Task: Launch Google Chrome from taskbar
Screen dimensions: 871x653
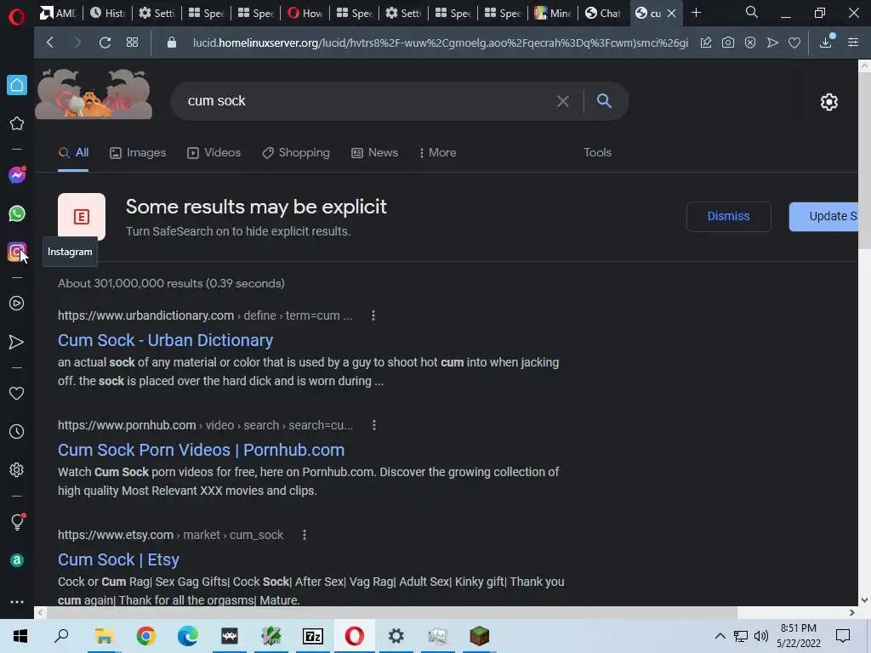Action: pos(145,636)
